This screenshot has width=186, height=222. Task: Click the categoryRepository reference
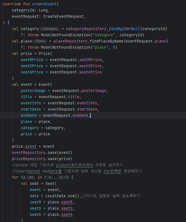pos(86,29)
